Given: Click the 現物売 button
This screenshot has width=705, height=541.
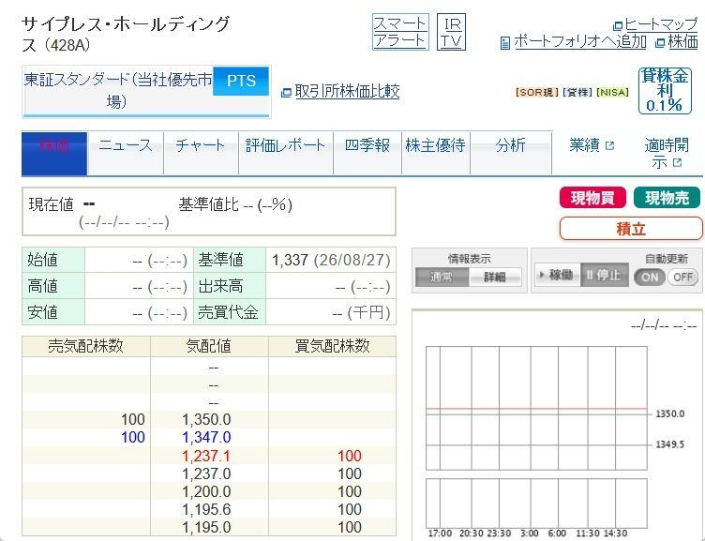Looking at the screenshot, I should pos(667,198).
